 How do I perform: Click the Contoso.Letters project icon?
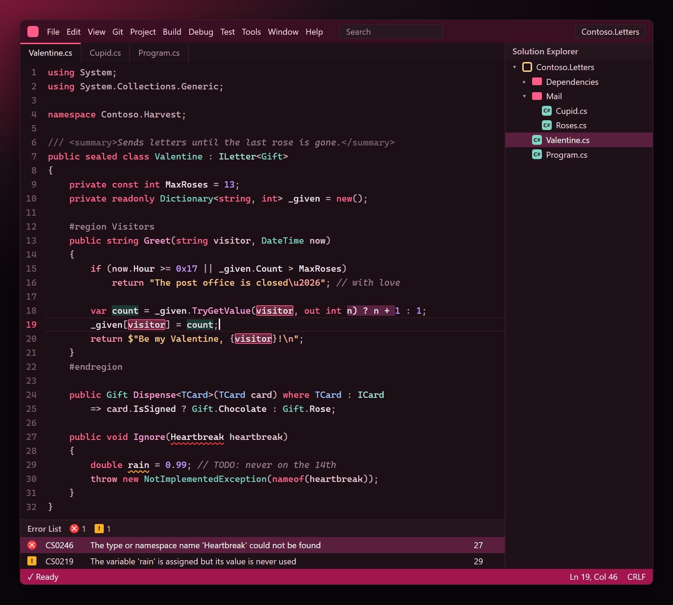tap(527, 67)
